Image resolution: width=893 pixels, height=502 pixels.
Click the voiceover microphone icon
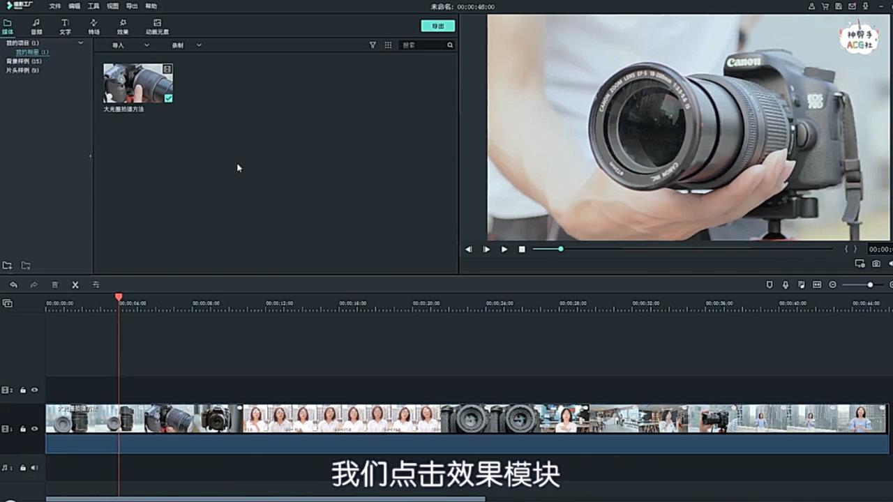coord(786,285)
